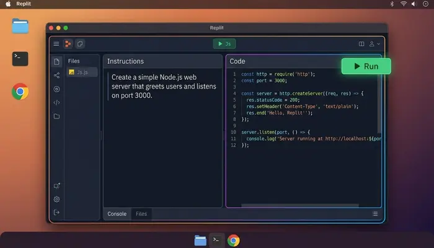434x248 pixels.
Task: Click the circular target sidebar icon
Action: click(x=57, y=89)
